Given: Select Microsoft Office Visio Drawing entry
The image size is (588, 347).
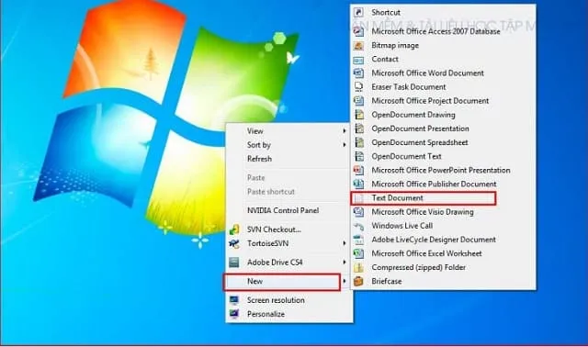Looking at the screenshot, I should pyautogui.click(x=443, y=212).
